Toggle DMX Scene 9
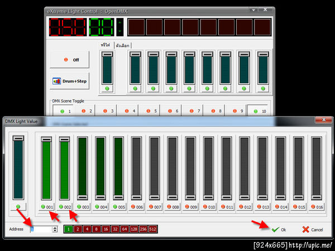This screenshot has height=251, width=335. coord(236,111)
